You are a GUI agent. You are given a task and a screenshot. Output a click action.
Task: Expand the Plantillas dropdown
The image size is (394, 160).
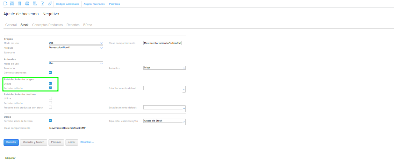click(87, 143)
